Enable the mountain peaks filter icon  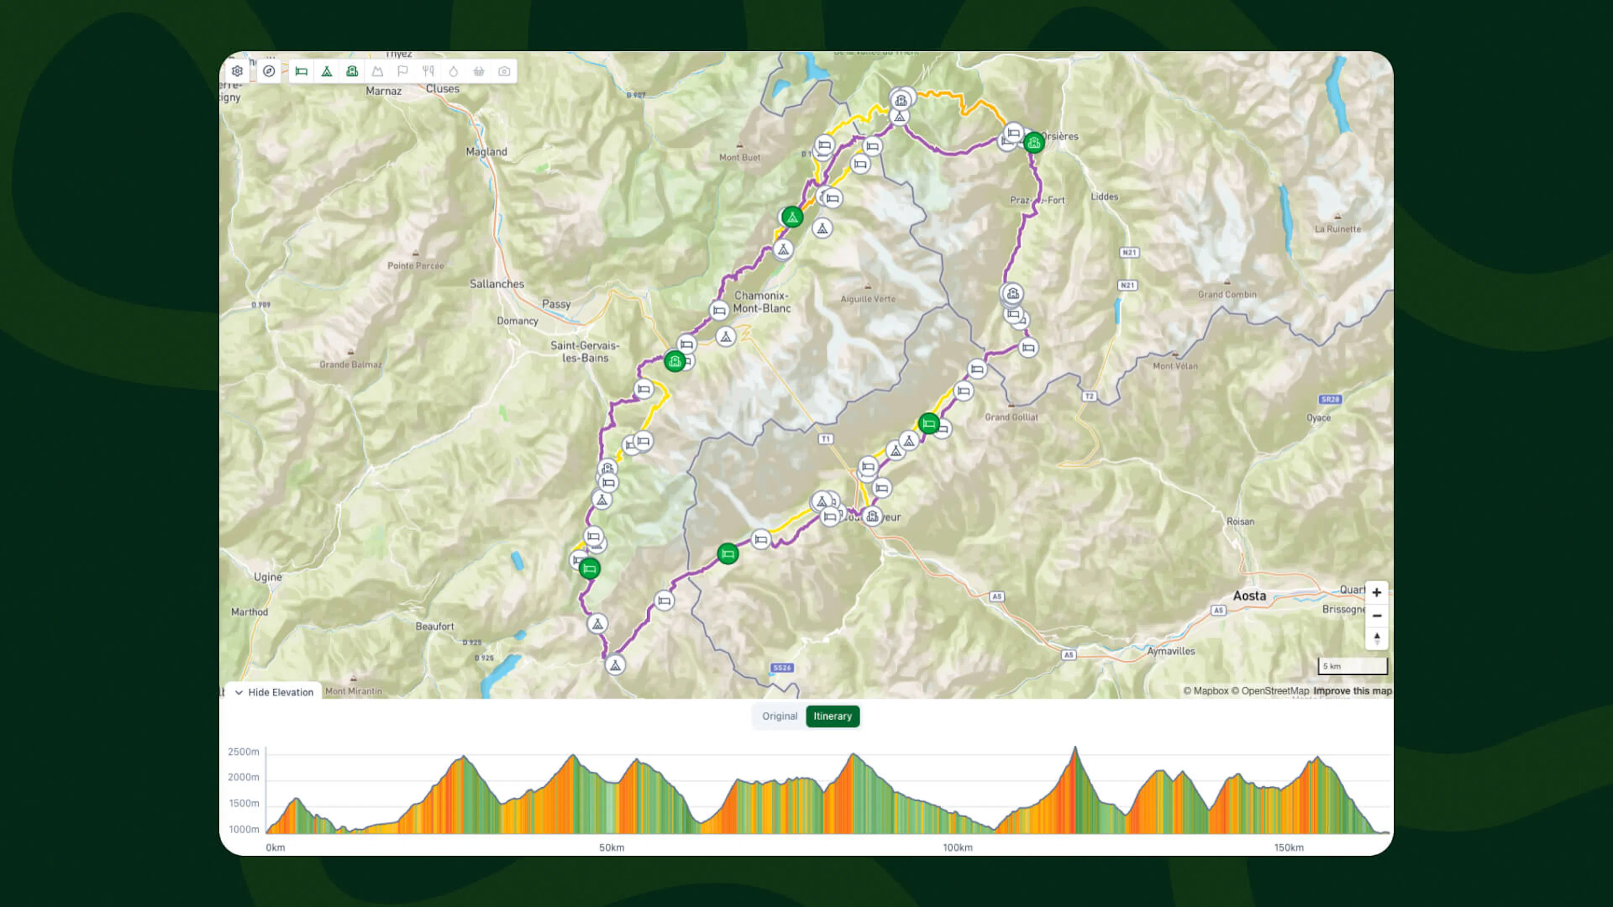click(378, 71)
